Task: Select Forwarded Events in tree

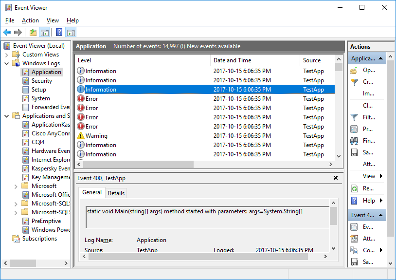Action: (51, 107)
